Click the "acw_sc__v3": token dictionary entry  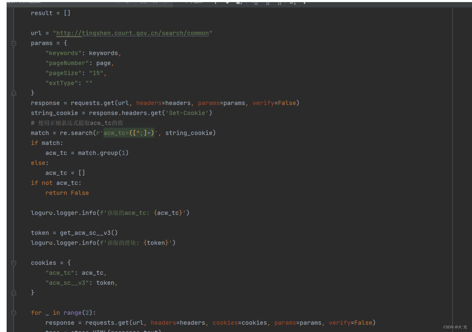pyautogui.click(x=82, y=283)
